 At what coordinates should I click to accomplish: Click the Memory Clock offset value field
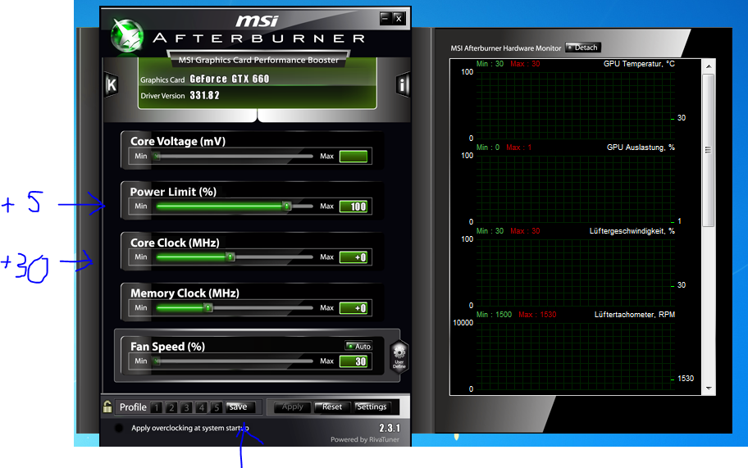click(x=353, y=308)
